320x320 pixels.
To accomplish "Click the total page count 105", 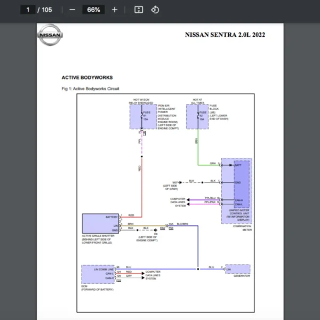I will [47, 10].
